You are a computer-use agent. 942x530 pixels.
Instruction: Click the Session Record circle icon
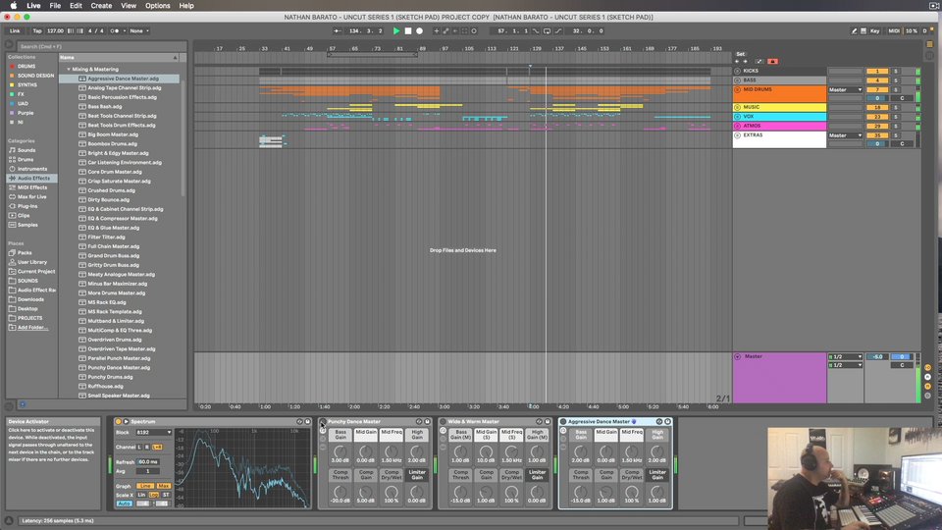474,30
